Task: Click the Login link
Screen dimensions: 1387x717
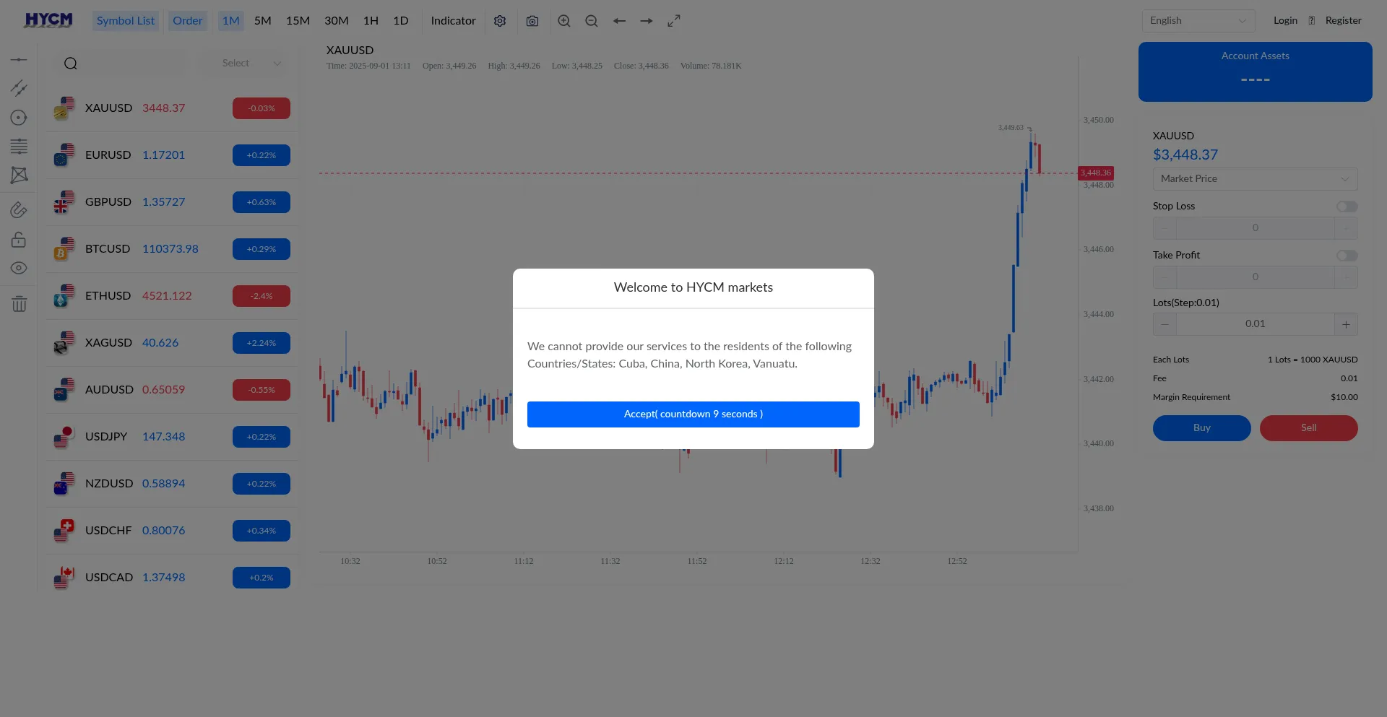Action: tap(1285, 20)
